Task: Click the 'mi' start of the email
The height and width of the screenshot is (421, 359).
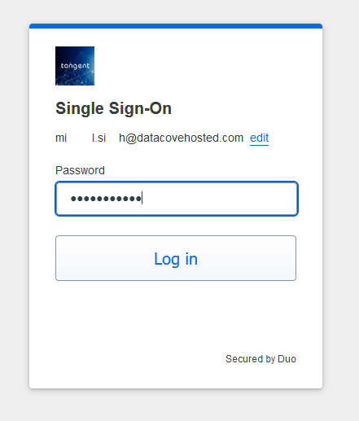Action: coord(61,138)
